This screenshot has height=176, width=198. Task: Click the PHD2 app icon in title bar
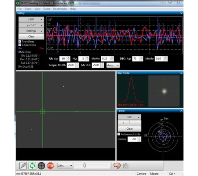point(18,3)
